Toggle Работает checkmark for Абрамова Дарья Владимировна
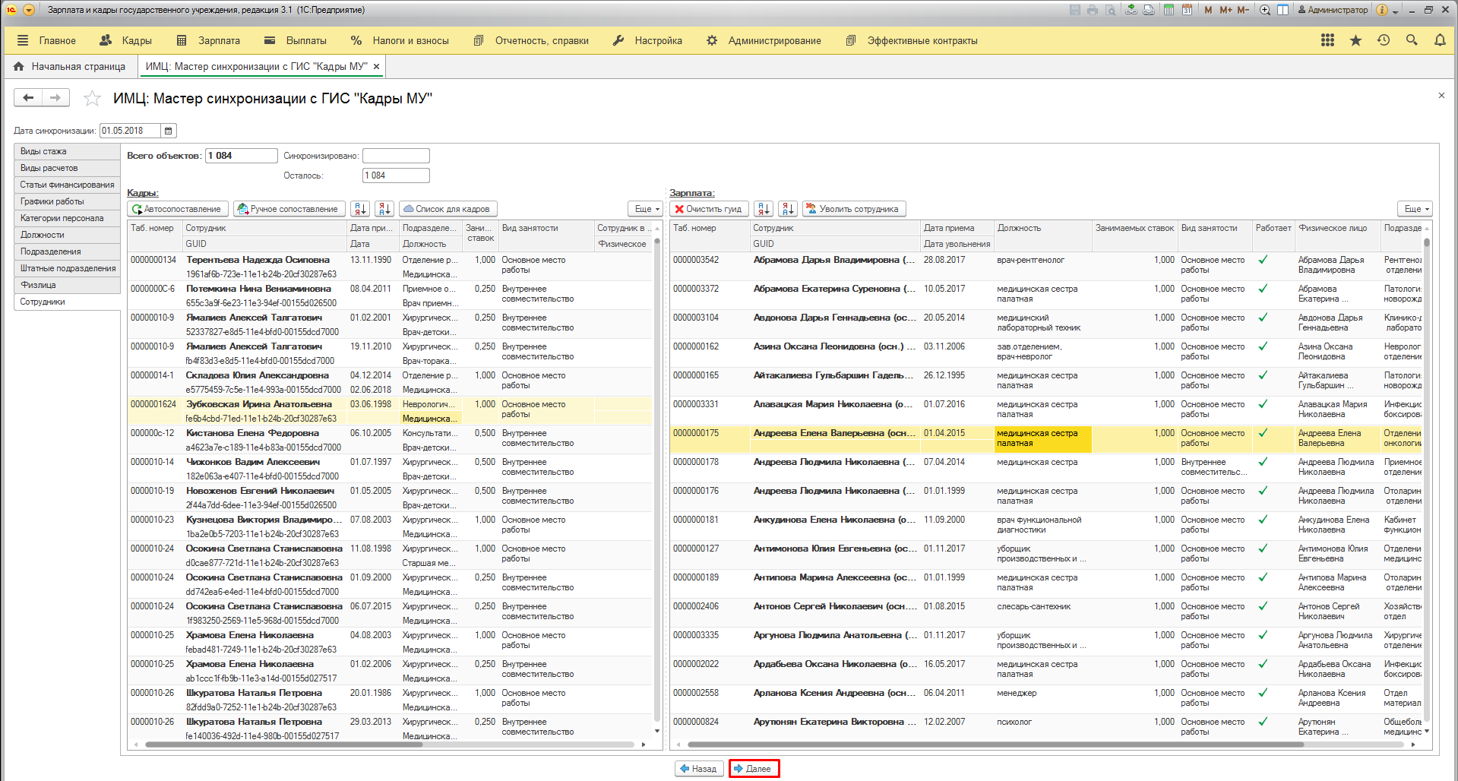Viewport: 1458px width, 781px height. pos(1263,260)
